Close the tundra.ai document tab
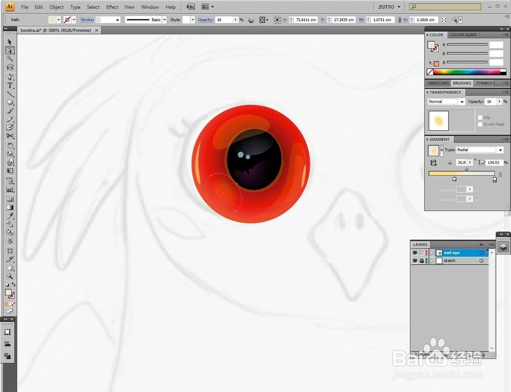Image resolution: width=511 pixels, height=392 pixels. point(97,30)
